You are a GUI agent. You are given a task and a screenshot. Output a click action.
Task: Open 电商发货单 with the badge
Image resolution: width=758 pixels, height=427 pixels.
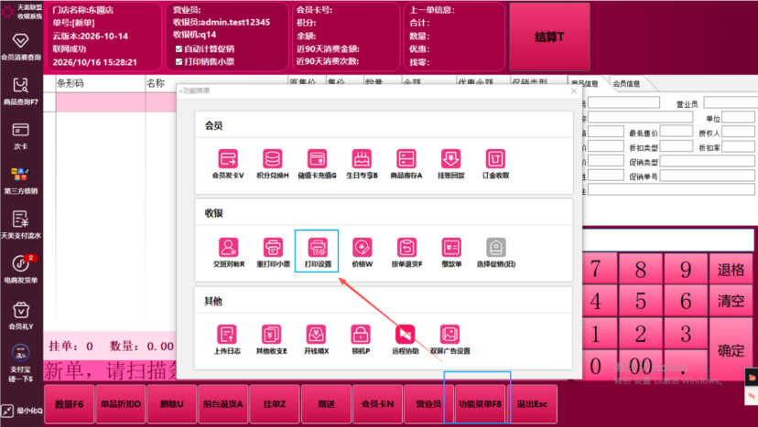(21, 269)
